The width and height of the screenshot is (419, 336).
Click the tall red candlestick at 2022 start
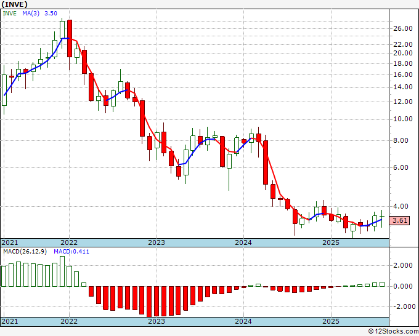[x=70, y=38]
